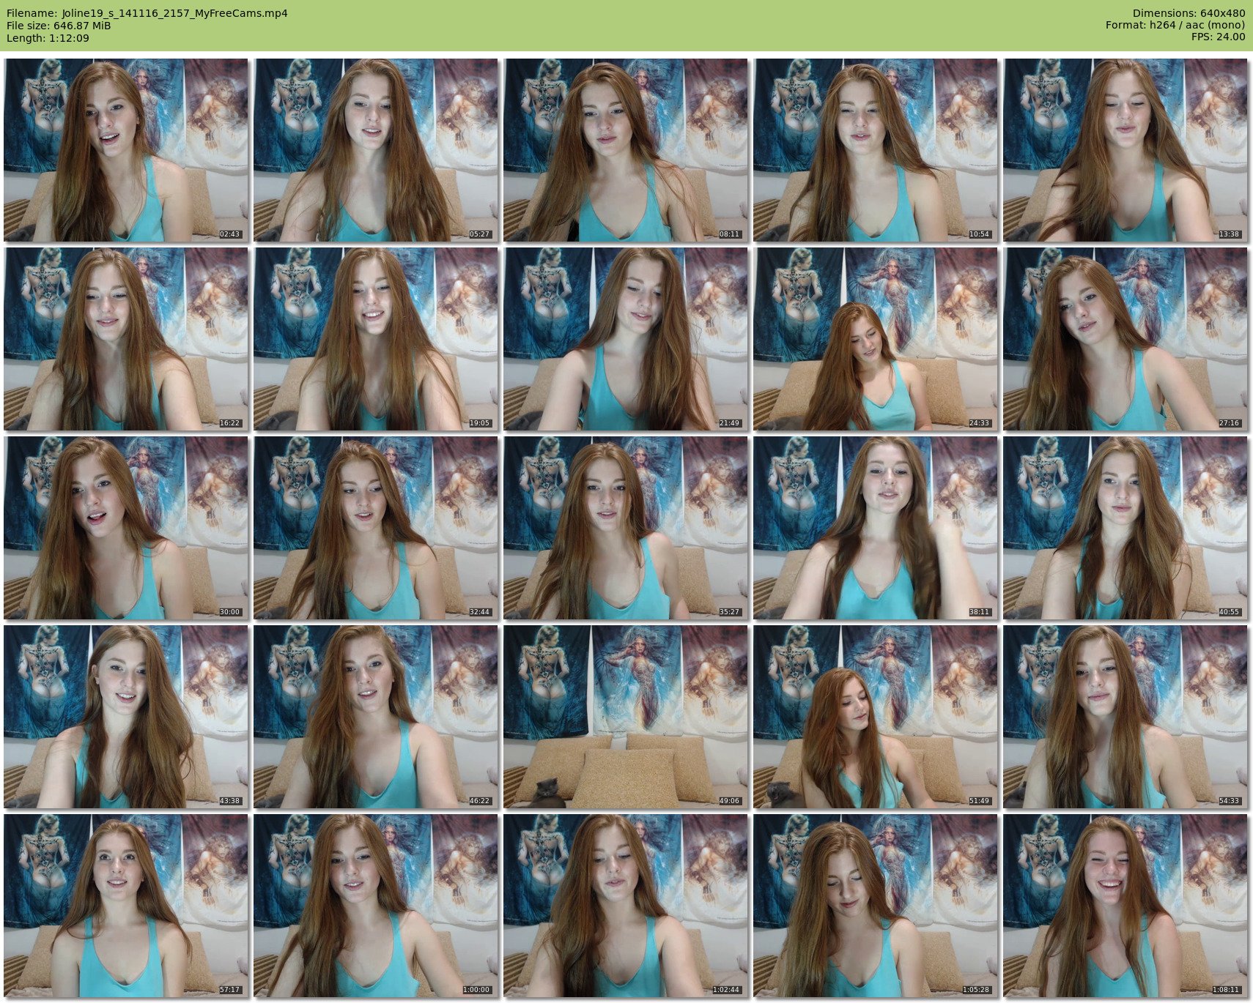Open the thumbnail stamped 02:43

[x=126, y=150]
